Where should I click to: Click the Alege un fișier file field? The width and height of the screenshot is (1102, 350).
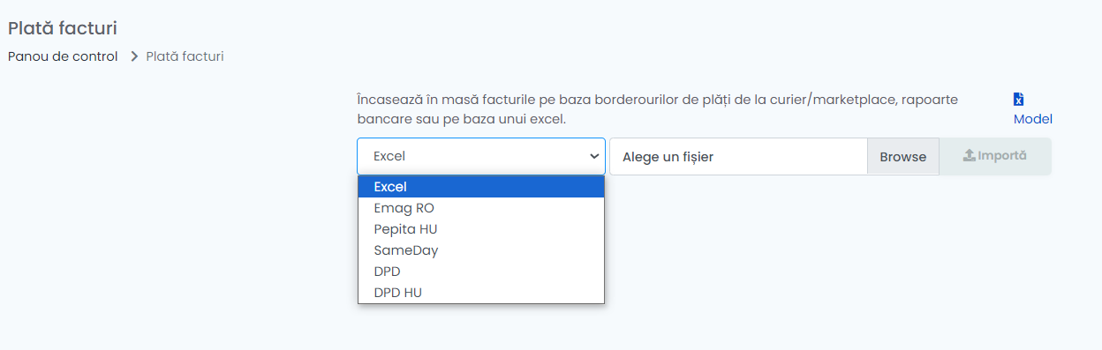(x=738, y=157)
